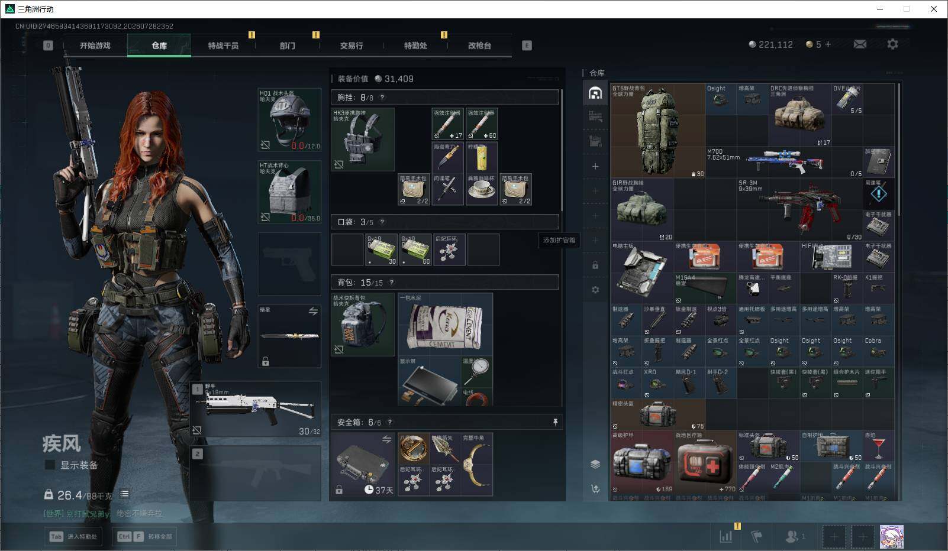This screenshot has height=551, width=948.
Task: Click the stacked layers icon in the warehouse sidebar
Action: click(x=595, y=464)
